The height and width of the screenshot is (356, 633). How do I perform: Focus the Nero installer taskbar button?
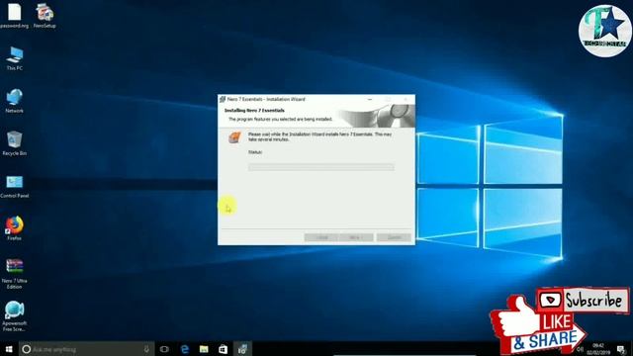(x=242, y=349)
